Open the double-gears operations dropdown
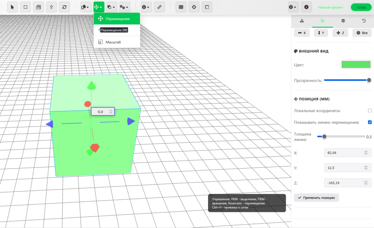Screen dimensions: 374x228 click(124, 7)
